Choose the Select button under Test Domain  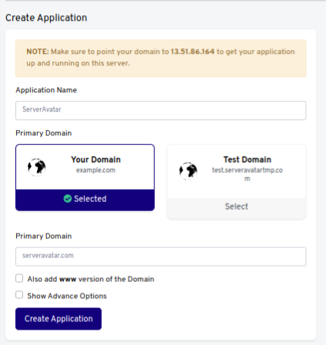237,207
